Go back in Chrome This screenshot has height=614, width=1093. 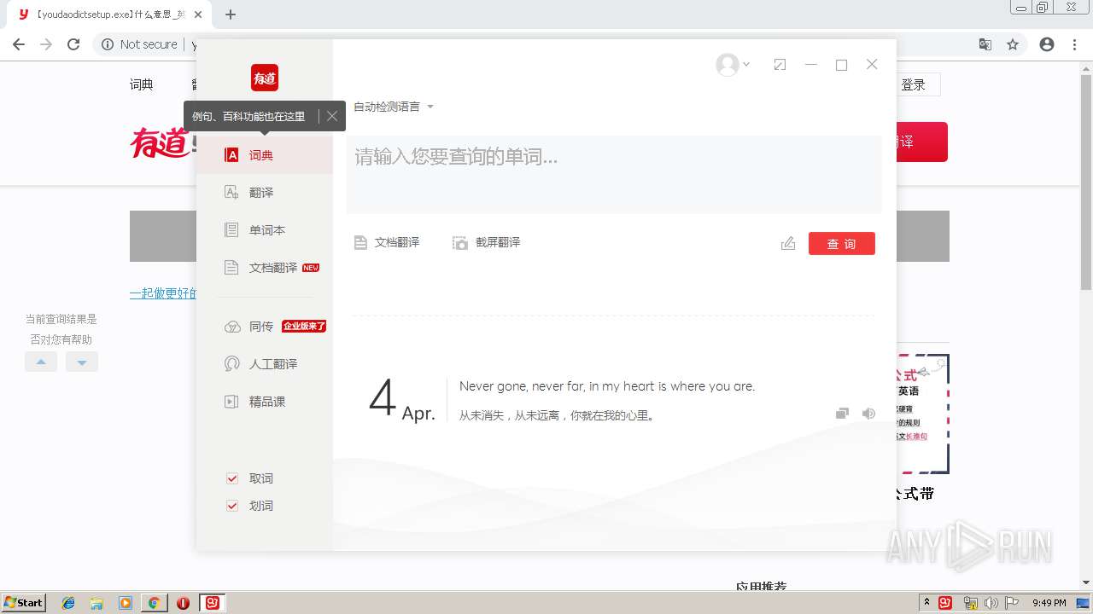(x=19, y=44)
